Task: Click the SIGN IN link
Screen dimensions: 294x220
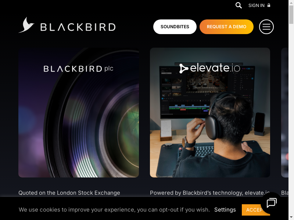Action: click(256, 5)
